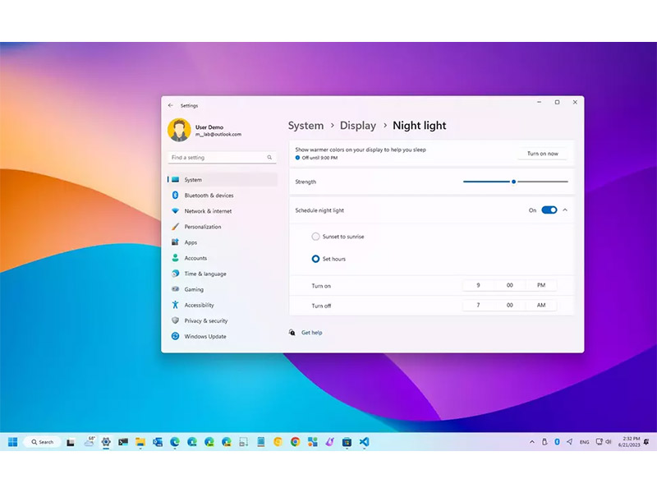This screenshot has width=657, height=493.
Task: Open the Turn on PM picker
Action: pyautogui.click(x=541, y=285)
